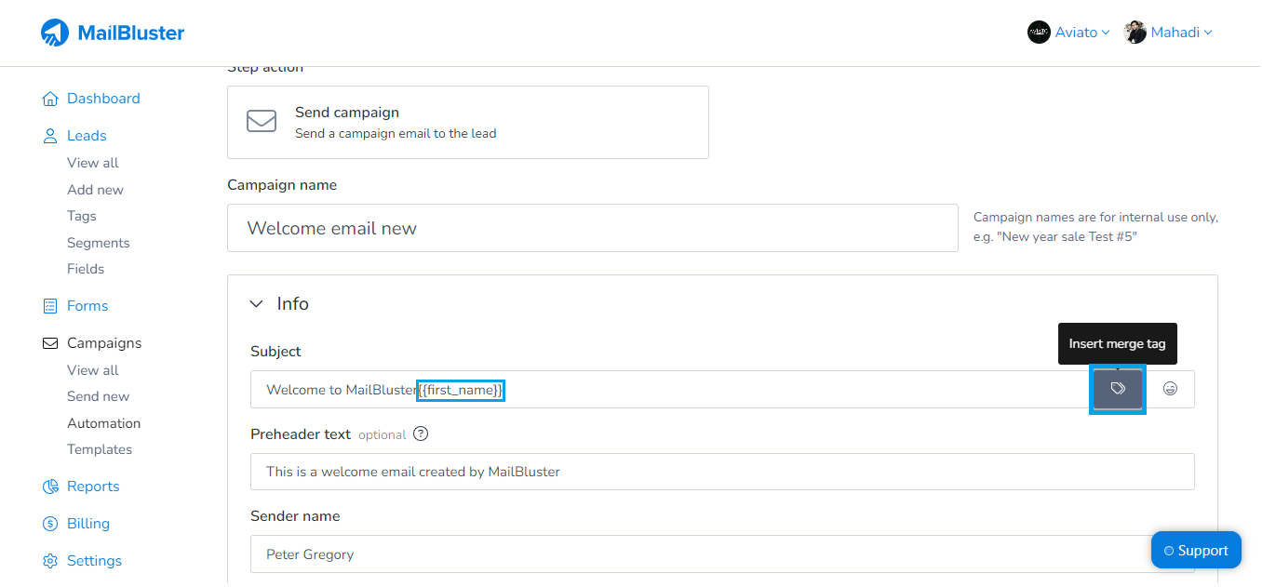The image size is (1262, 587).
Task: Collapse the Info section chevron
Action: click(x=257, y=303)
